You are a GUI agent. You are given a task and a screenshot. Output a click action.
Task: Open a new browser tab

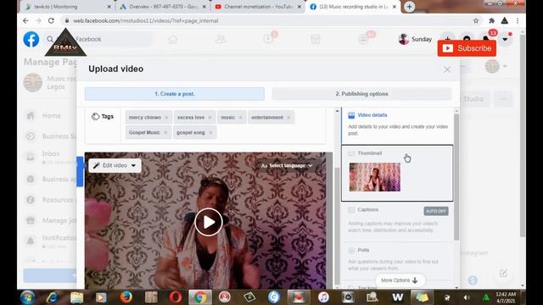(409, 7)
